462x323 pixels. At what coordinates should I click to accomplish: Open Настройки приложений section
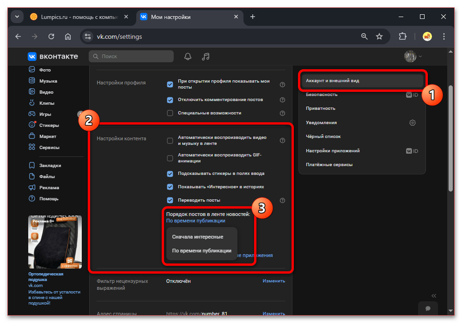[362, 150]
